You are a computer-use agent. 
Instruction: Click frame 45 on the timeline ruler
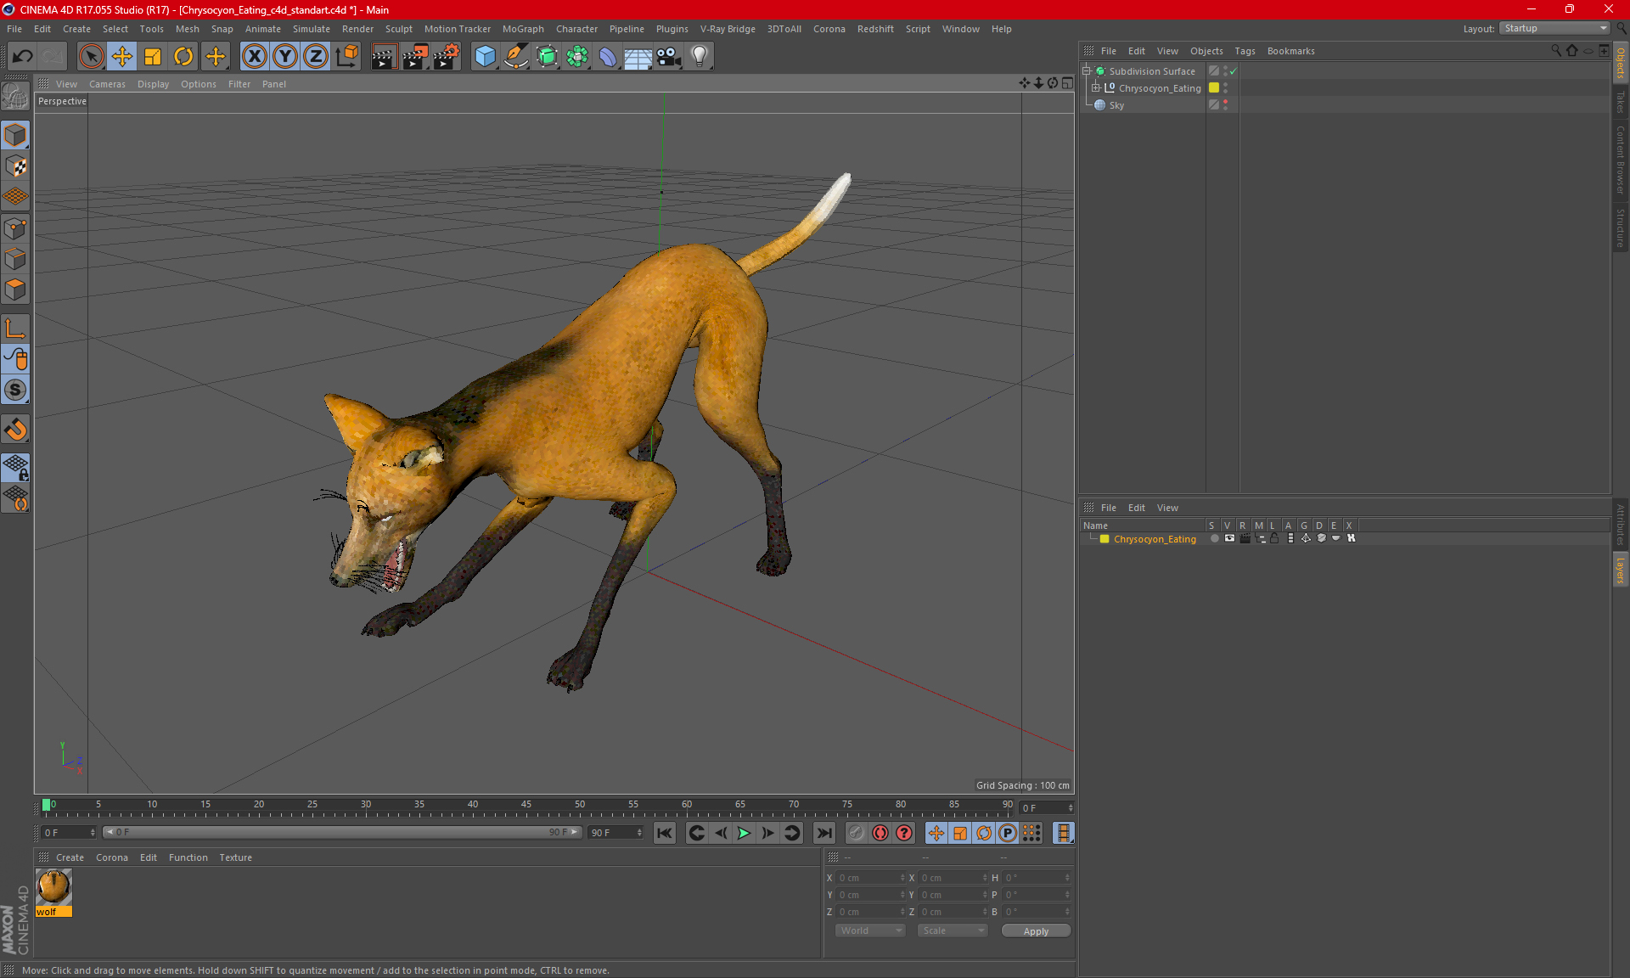pos(526,805)
